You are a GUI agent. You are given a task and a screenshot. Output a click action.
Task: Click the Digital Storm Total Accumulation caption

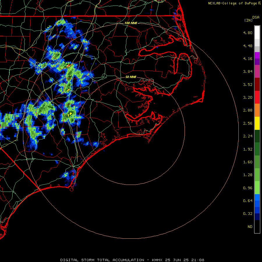[102, 260]
